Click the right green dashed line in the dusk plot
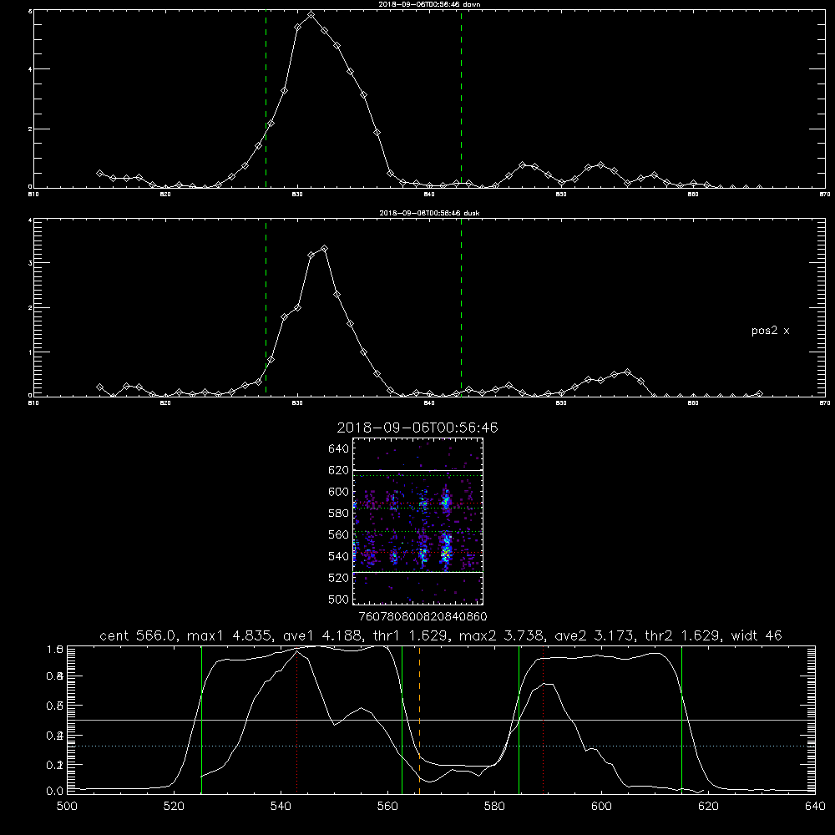Screen dimensions: 835x835 (x=461, y=307)
